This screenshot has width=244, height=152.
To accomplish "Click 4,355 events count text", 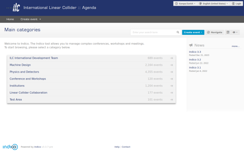I will tap(154, 72).
